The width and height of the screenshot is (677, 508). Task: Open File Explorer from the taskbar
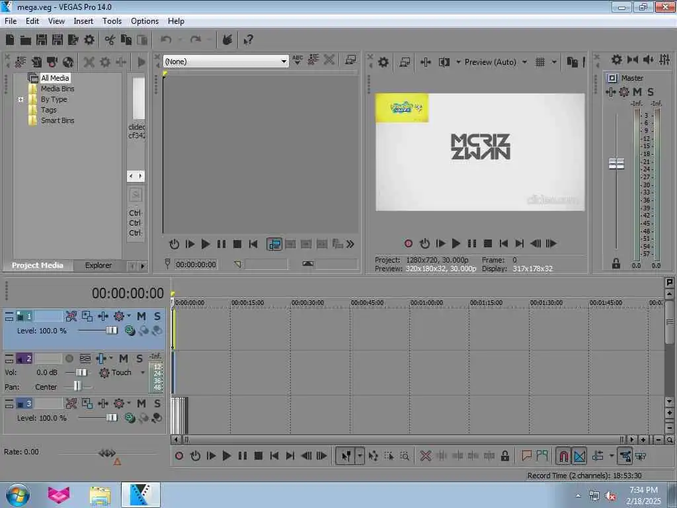pyautogui.click(x=100, y=495)
